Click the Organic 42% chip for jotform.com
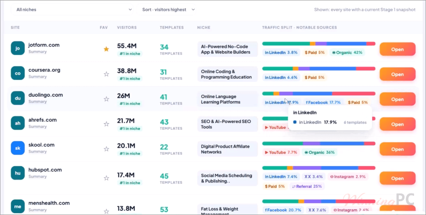The height and width of the screenshot is (215, 426). click(x=347, y=53)
